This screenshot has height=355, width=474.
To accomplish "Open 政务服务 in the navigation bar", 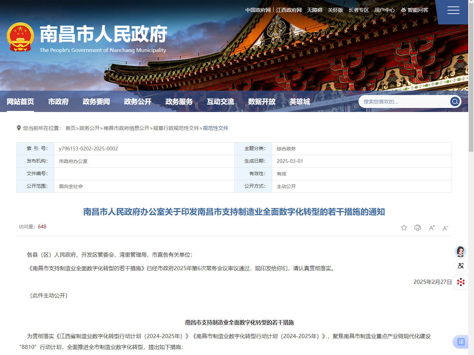I will click(179, 101).
